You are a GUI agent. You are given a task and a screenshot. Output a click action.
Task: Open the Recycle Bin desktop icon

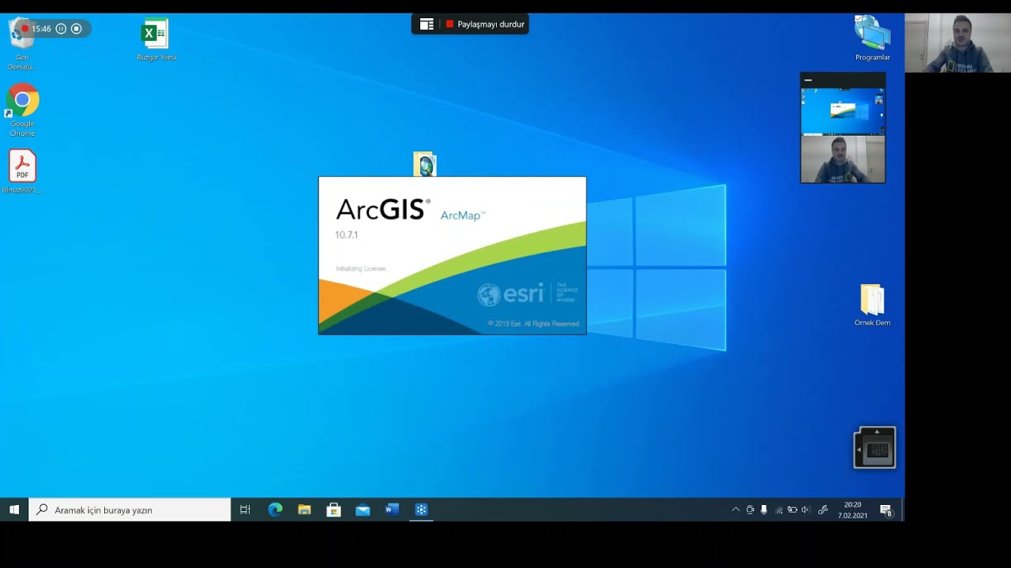click(x=22, y=43)
